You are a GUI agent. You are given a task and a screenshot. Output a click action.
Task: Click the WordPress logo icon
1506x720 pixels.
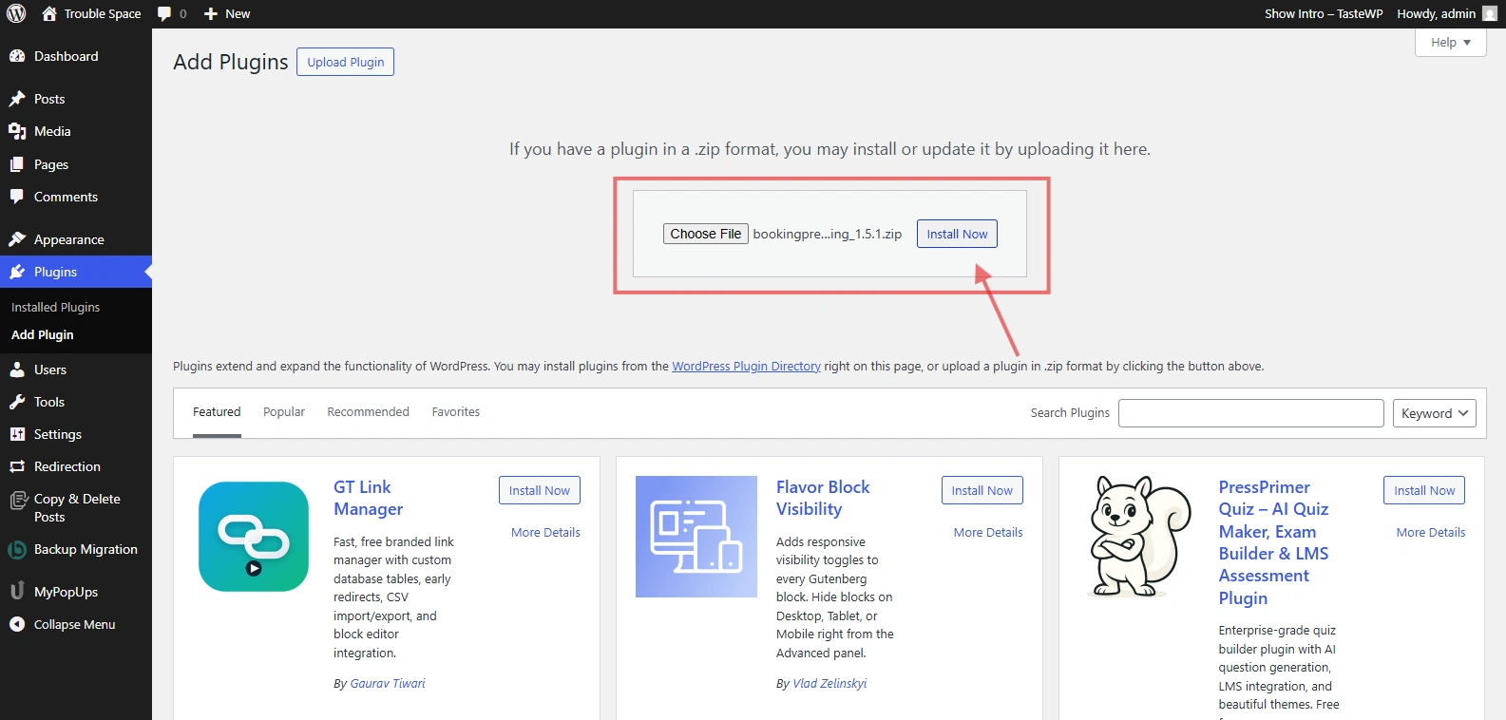[x=16, y=13]
